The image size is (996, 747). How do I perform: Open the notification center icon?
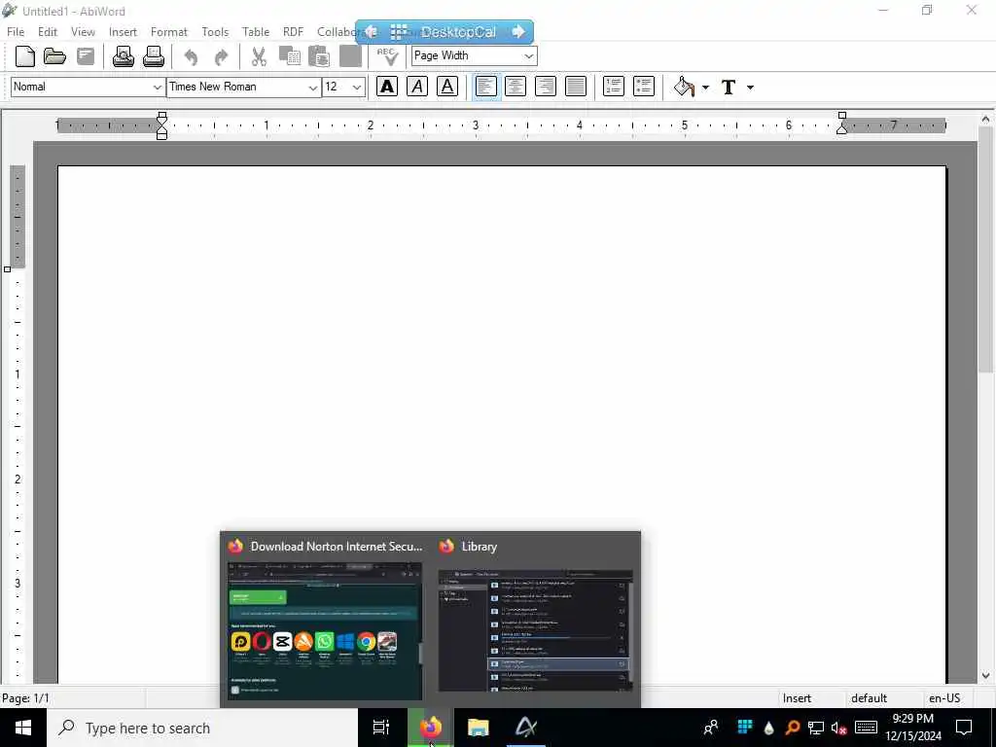click(x=964, y=728)
